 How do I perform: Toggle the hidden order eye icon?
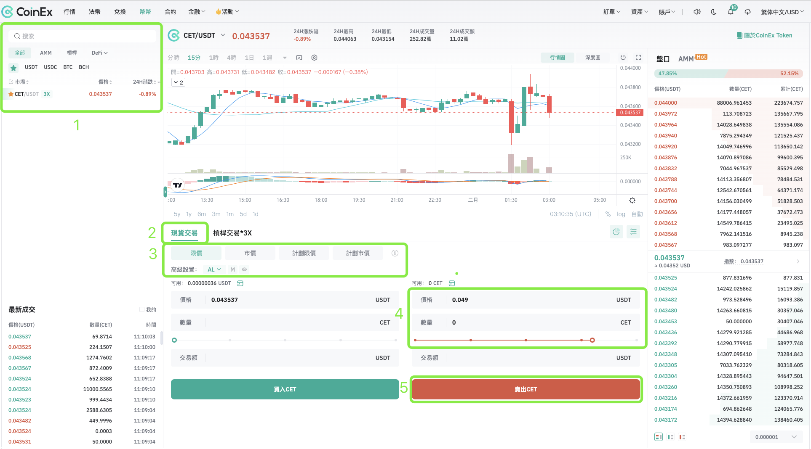[x=244, y=269]
